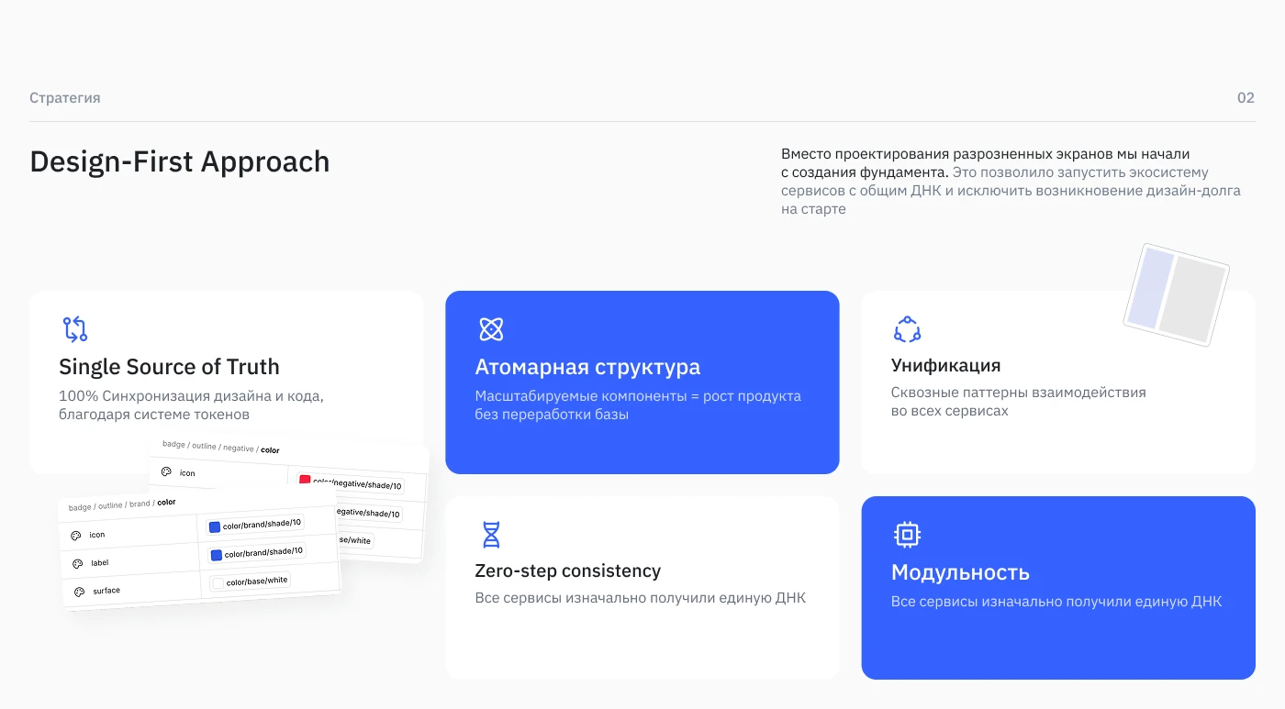Viewport: 1285px width, 709px height.
Task: Select the chip icon on Модульность card
Action: [x=907, y=534]
